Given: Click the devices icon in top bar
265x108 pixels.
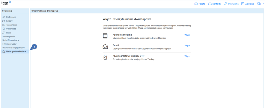Looking at the screenshot, I should (259, 4).
